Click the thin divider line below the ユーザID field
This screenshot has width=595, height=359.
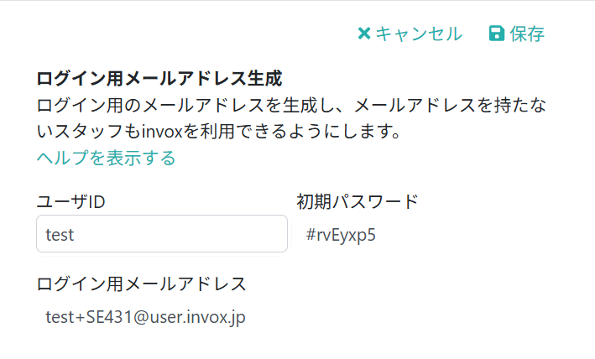coord(162,257)
